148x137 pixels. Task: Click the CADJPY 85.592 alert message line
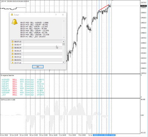(x=34, y=25)
